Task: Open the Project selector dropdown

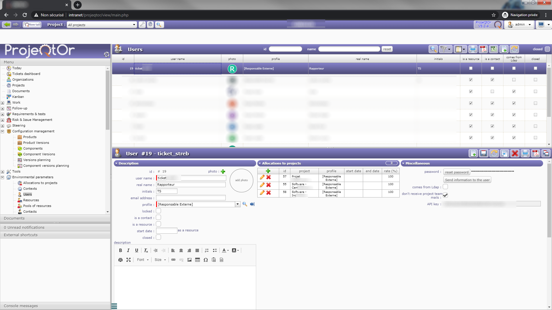Action: (x=134, y=25)
